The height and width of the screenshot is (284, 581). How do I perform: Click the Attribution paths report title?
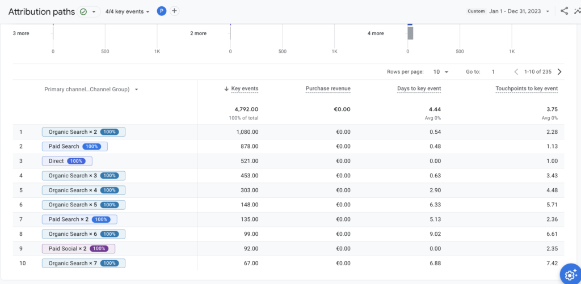pos(41,11)
